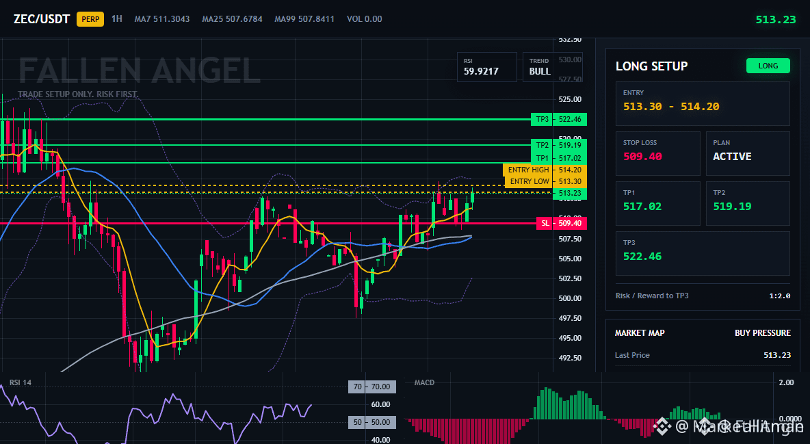Select the TP3 522.46 line label

[558, 120]
